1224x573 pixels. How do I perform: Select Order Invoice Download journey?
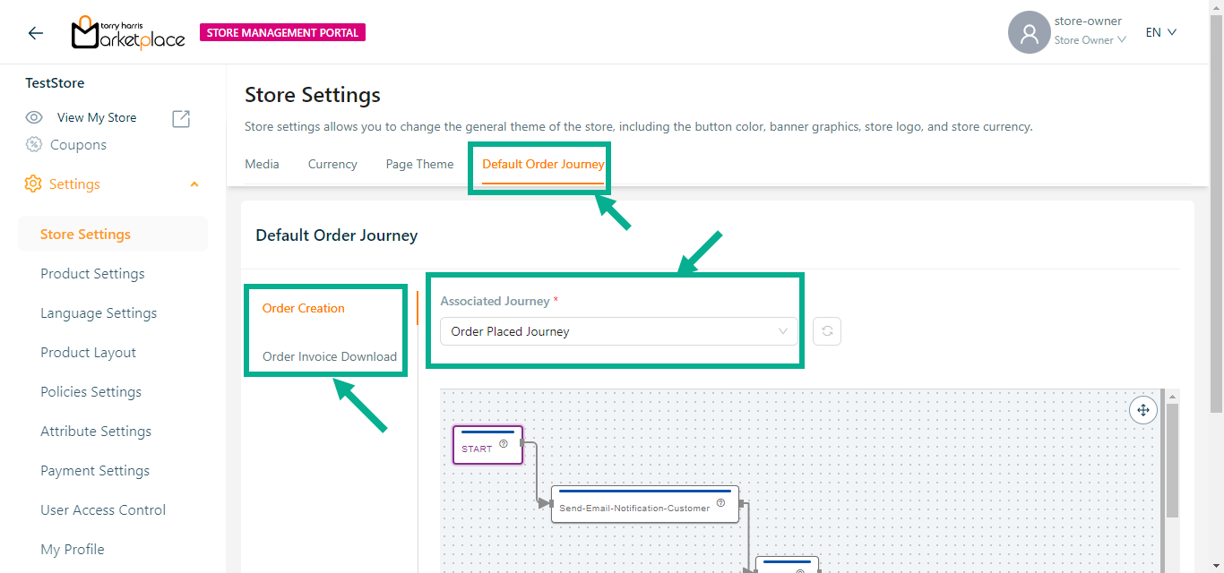(x=329, y=356)
